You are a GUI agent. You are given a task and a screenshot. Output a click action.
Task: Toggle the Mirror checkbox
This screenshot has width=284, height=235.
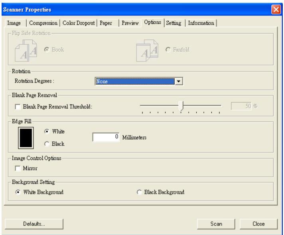click(x=16, y=169)
